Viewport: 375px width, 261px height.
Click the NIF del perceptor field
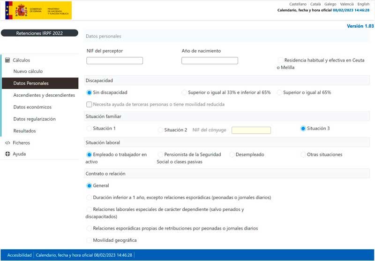pyautogui.click(x=115, y=61)
